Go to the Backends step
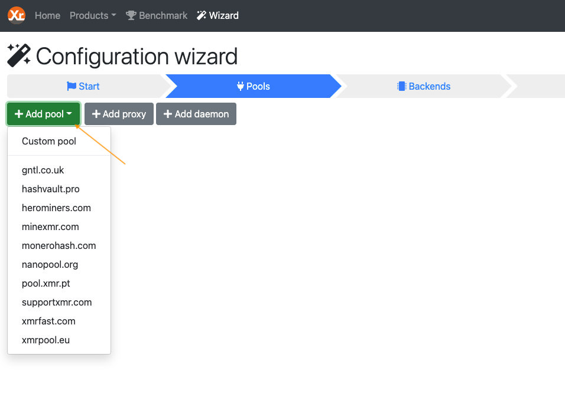The image size is (565, 397). [424, 86]
